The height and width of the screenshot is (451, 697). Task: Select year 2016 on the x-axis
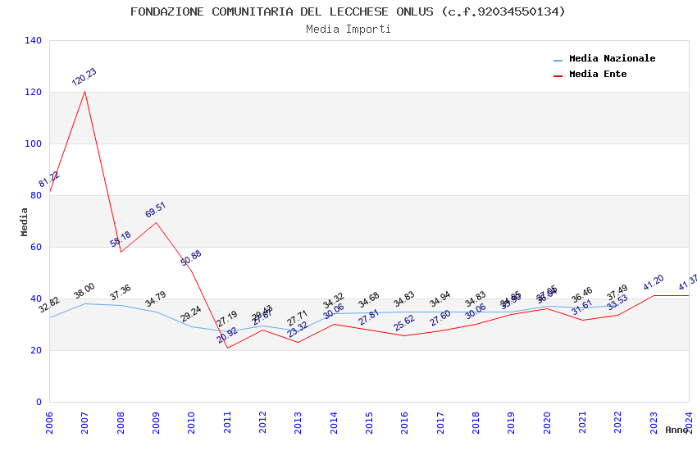pyautogui.click(x=404, y=422)
